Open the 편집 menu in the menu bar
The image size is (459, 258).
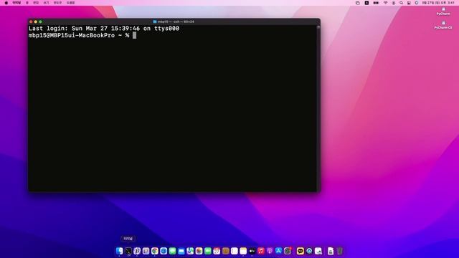point(36,3)
